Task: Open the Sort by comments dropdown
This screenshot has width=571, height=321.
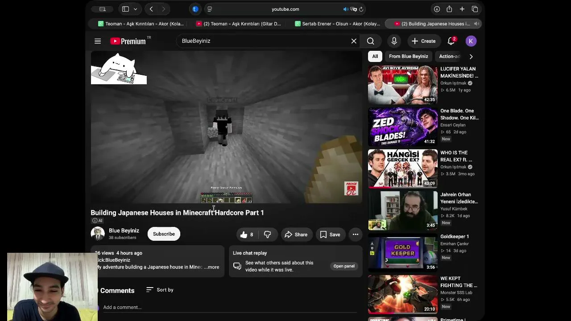Action: [x=160, y=290]
